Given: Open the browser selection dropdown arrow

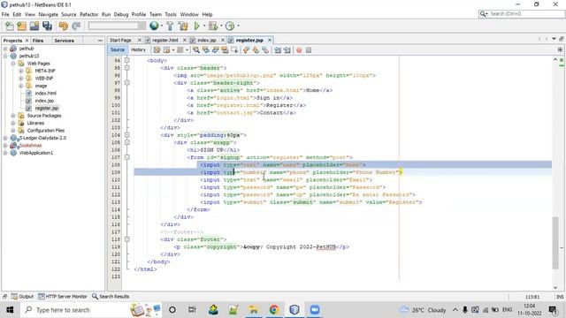Looking at the screenshot, I should (161, 26).
